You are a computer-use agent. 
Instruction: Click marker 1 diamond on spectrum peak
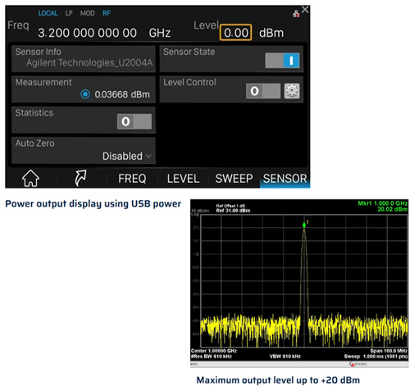[304, 225]
